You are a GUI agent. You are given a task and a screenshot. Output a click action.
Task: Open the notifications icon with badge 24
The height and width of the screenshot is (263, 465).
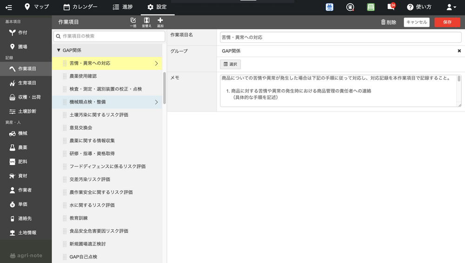pos(391,7)
